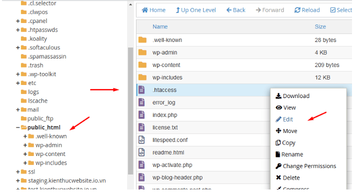
Task: Click the license.txt file icon
Action: coord(141,127)
